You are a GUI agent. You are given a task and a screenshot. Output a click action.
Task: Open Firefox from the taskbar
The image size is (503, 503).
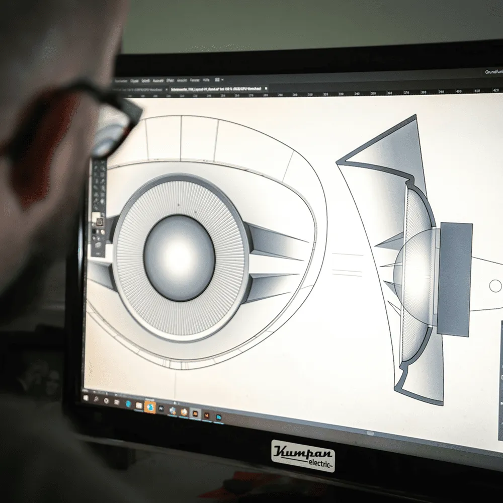tap(184, 411)
